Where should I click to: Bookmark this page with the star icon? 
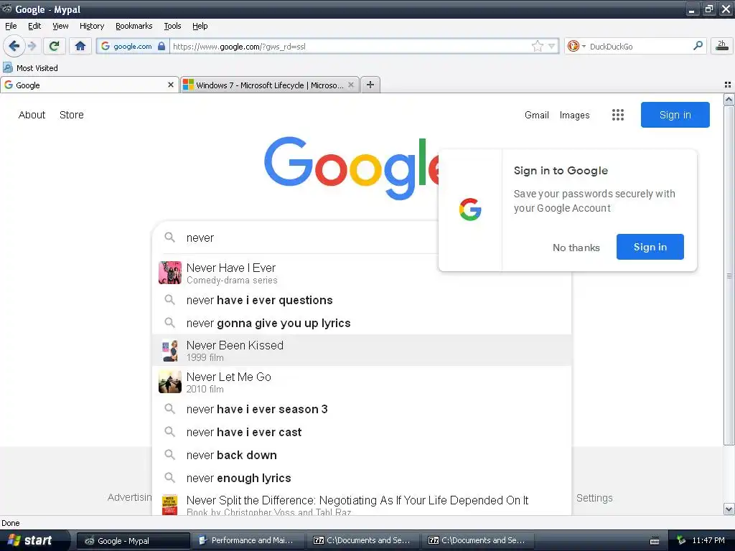pos(537,46)
